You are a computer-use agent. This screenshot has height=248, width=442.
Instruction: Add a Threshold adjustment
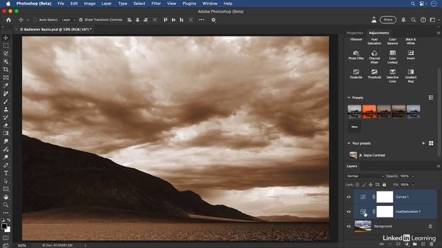point(374,74)
